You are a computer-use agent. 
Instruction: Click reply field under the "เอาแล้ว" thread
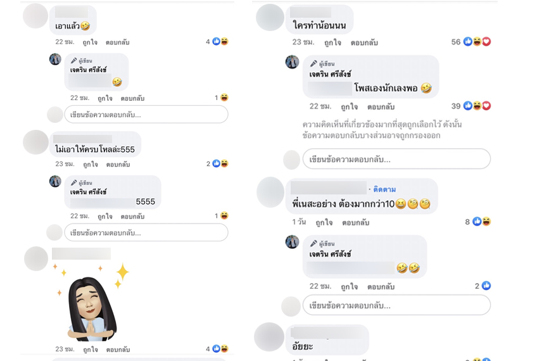tap(146, 115)
